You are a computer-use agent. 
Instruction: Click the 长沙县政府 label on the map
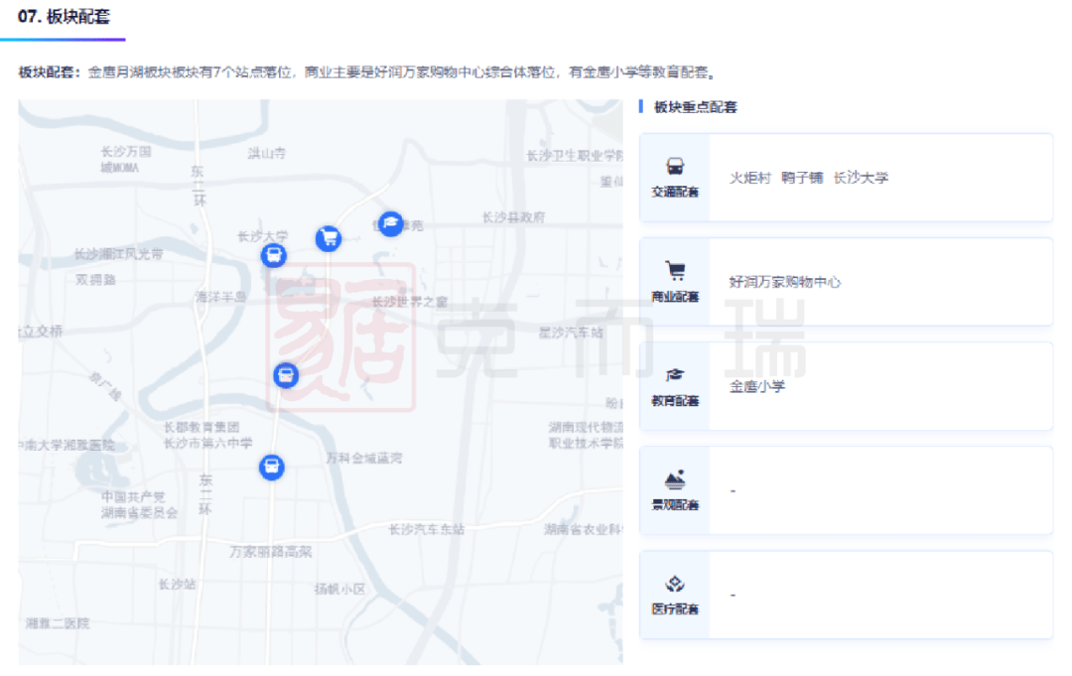pos(513,217)
